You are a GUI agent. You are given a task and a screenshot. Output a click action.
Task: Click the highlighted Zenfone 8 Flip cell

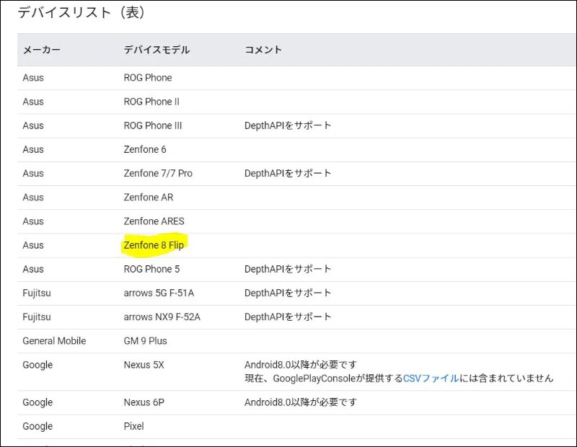[x=154, y=245]
